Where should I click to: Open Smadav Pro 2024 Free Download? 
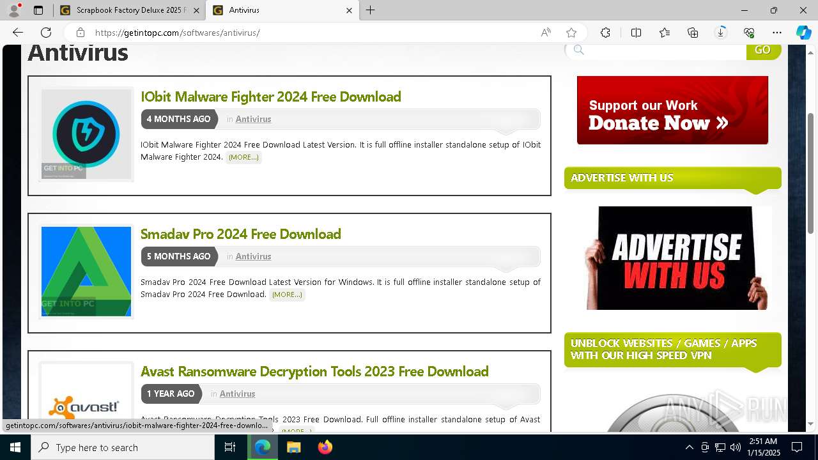[241, 234]
